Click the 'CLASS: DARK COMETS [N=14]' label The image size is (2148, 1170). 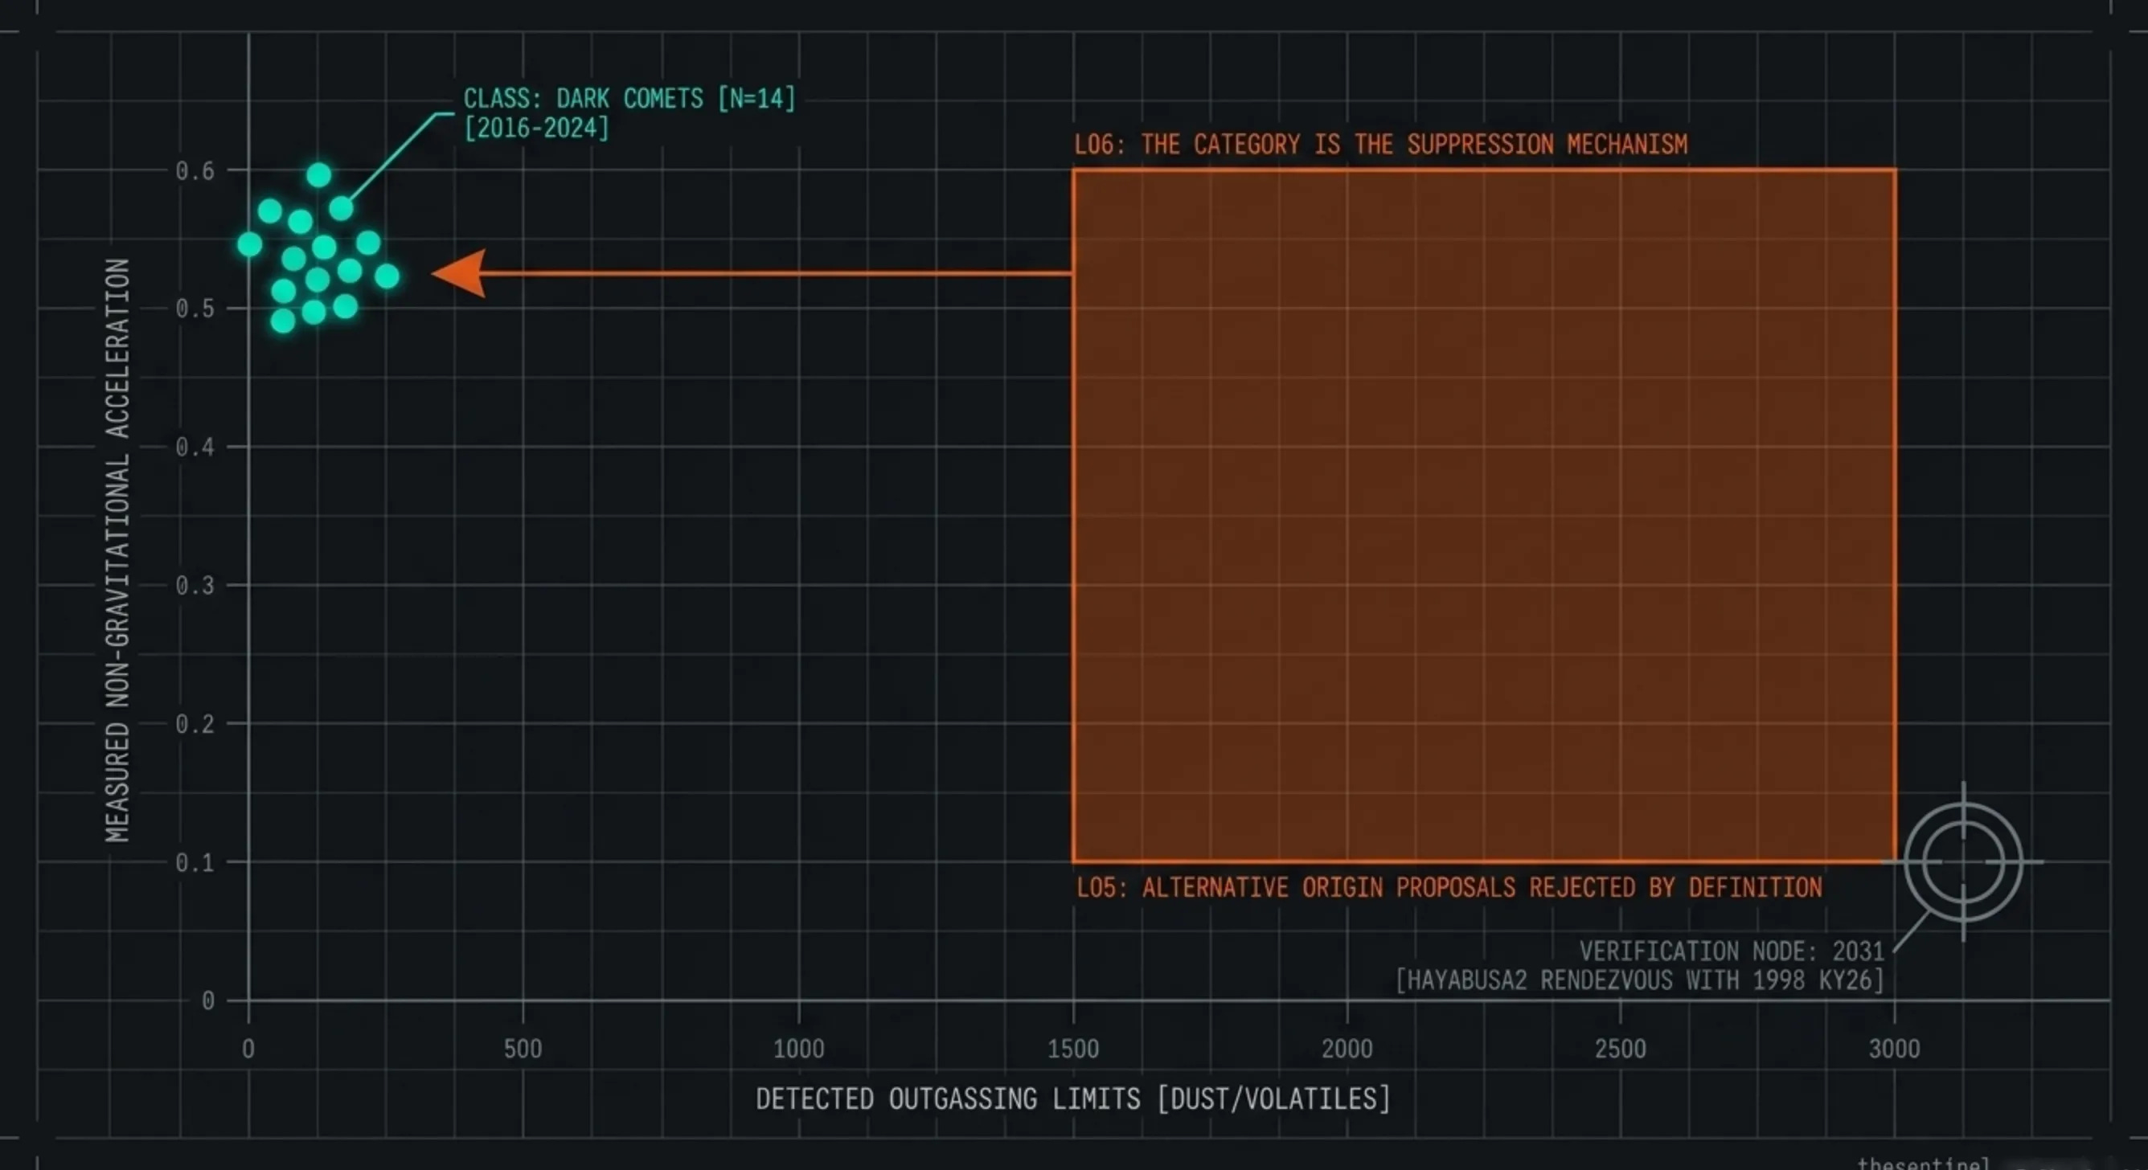point(629,98)
